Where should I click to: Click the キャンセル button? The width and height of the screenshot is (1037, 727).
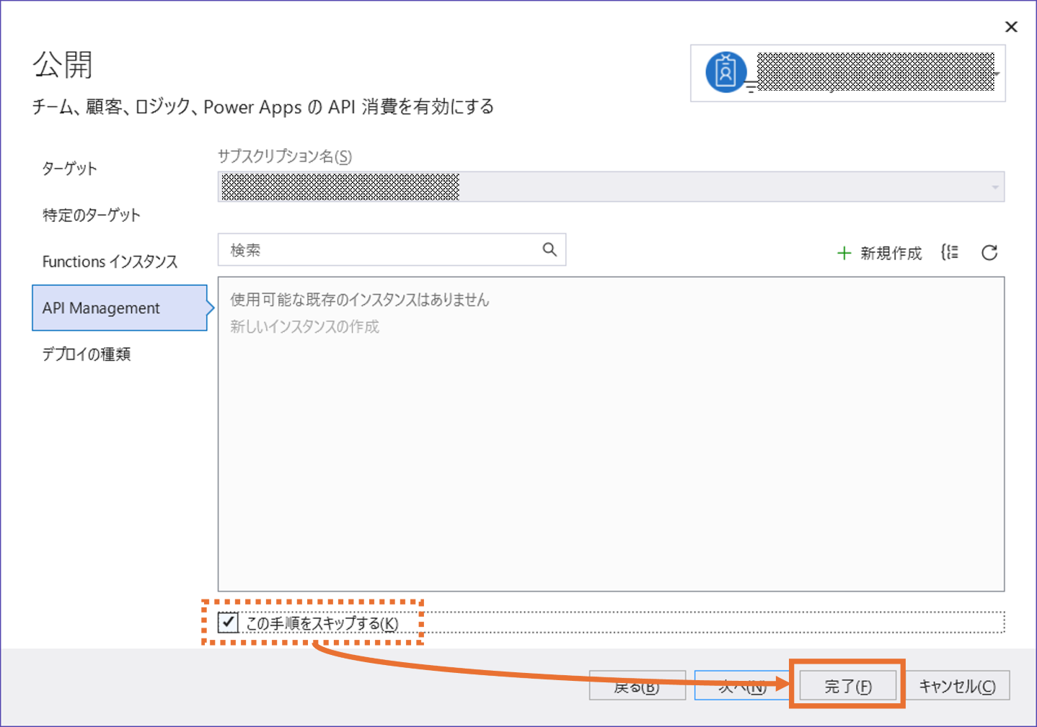click(957, 685)
